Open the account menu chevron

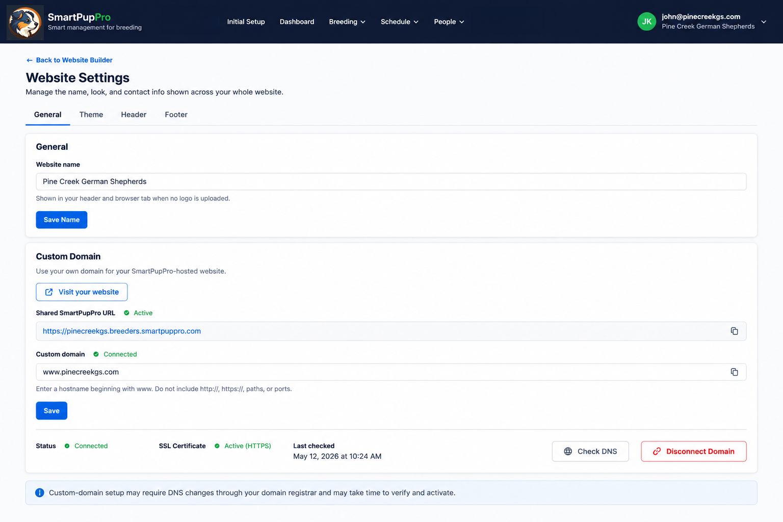[764, 22]
